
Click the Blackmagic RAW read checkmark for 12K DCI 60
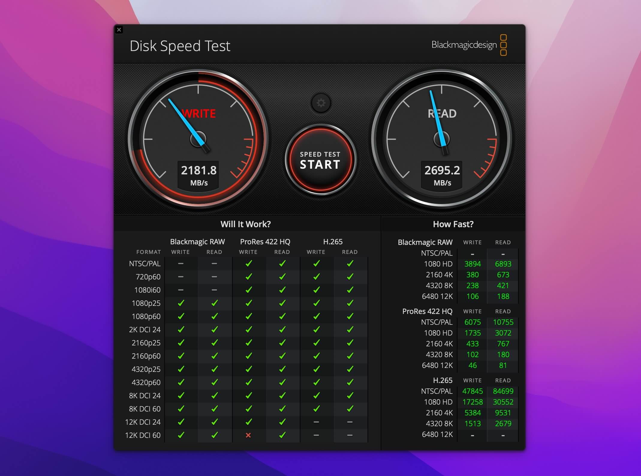click(x=214, y=435)
